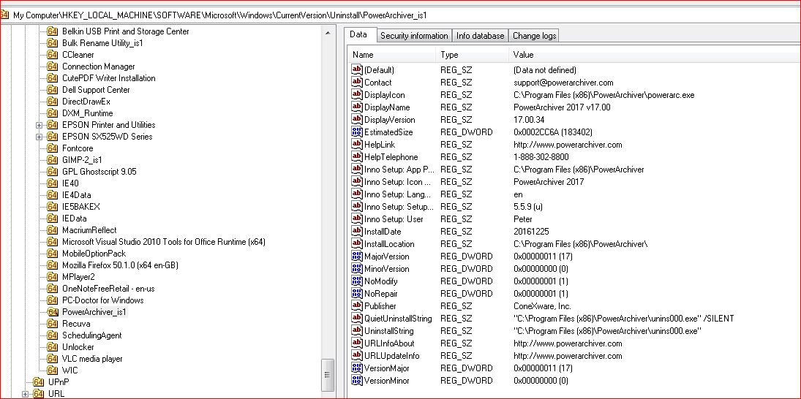Select the Bulk Rename Utility_is1 key
The height and width of the screenshot is (399, 801).
click(x=102, y=43)
